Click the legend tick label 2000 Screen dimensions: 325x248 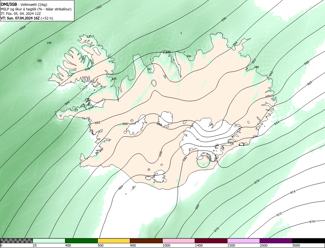pyautogui.click(x=264, y=245)
